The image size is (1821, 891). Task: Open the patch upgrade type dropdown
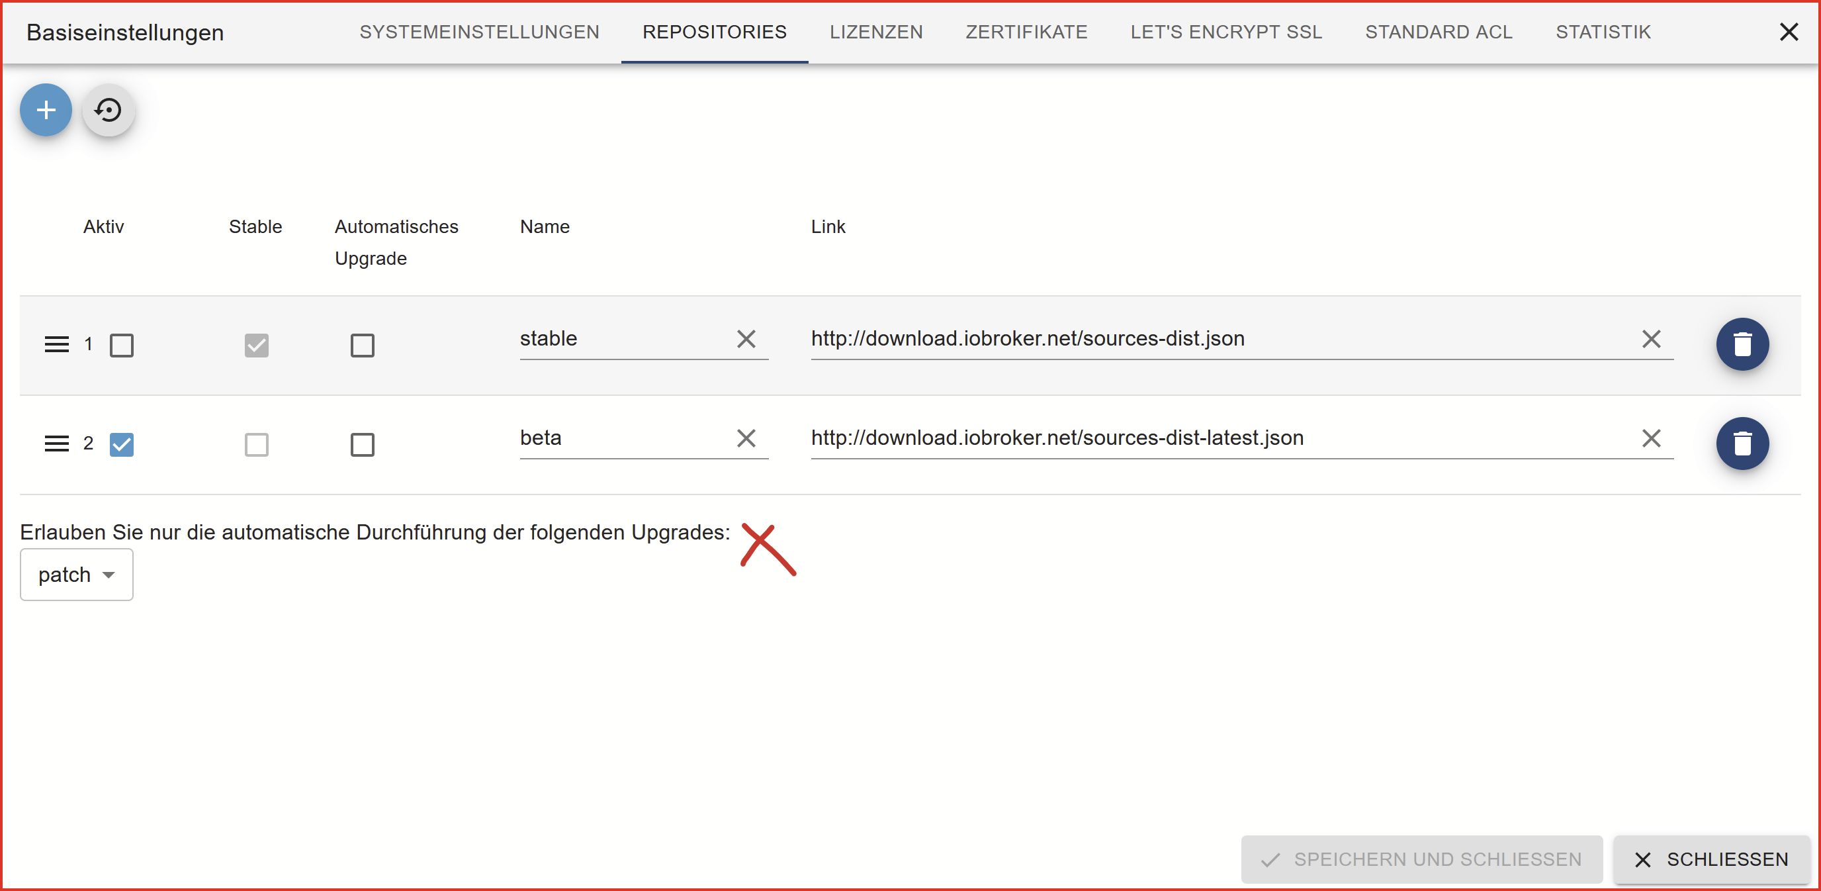tap(76, 574)
